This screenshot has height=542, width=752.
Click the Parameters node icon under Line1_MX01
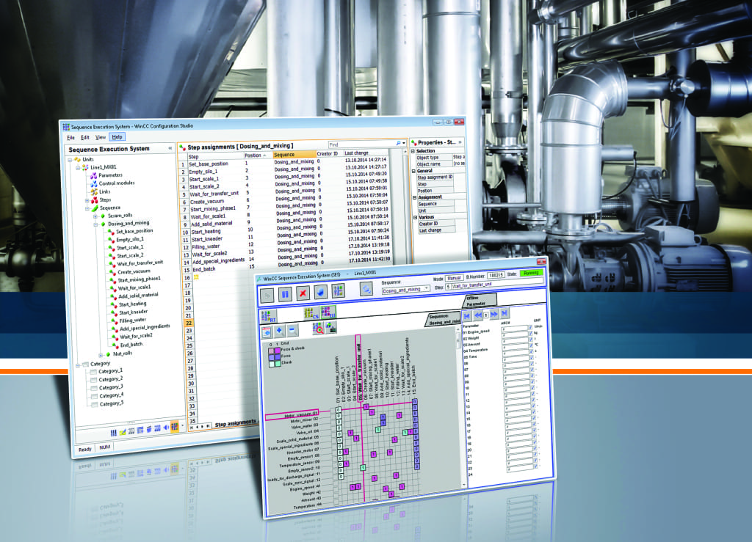click(x=93, y=176)
